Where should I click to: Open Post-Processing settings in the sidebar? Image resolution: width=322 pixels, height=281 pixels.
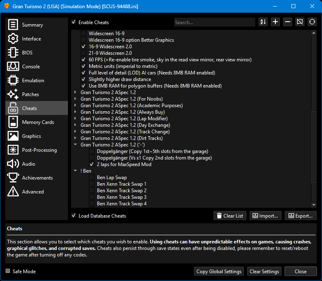[36, 150]
